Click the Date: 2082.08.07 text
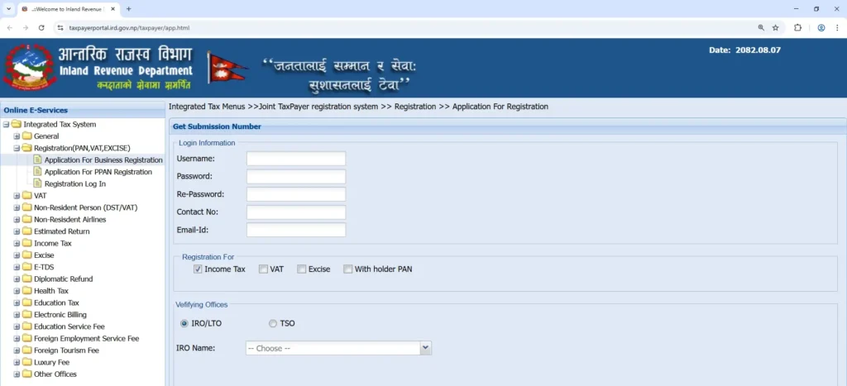The height and width of the screenshot is (386, 847). pyautogui.click(x=745, y=50)
